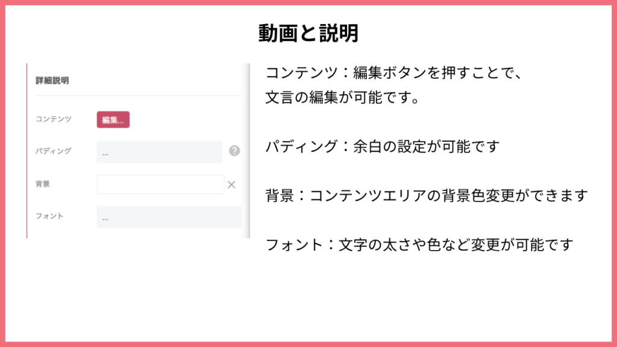Click the 編集... button for コンテンツ
Viewport: 617px width, 347px height.
pos(113,120)
